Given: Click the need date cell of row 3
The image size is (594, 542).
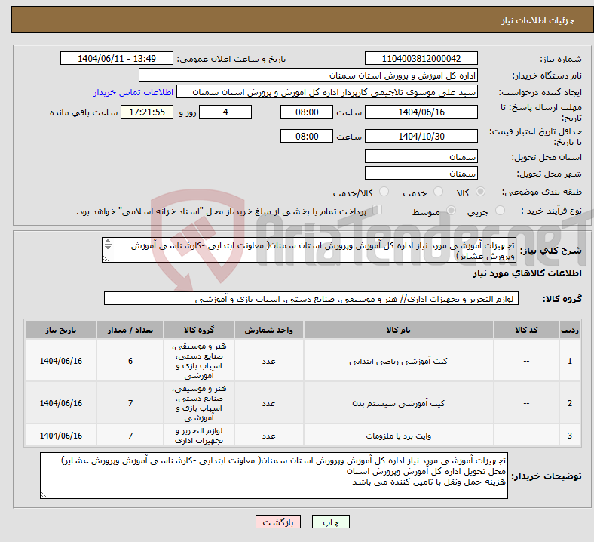Looking at the screenshot, I should pos(60,436).
